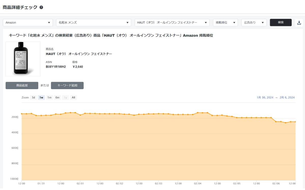Open the 広告あり filter dropdown
The image size is (305, 190).
pyautogui.click(x=254, y=23)
